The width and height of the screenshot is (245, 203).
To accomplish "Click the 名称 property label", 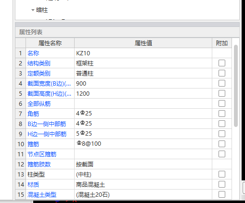I will point(33,53).
